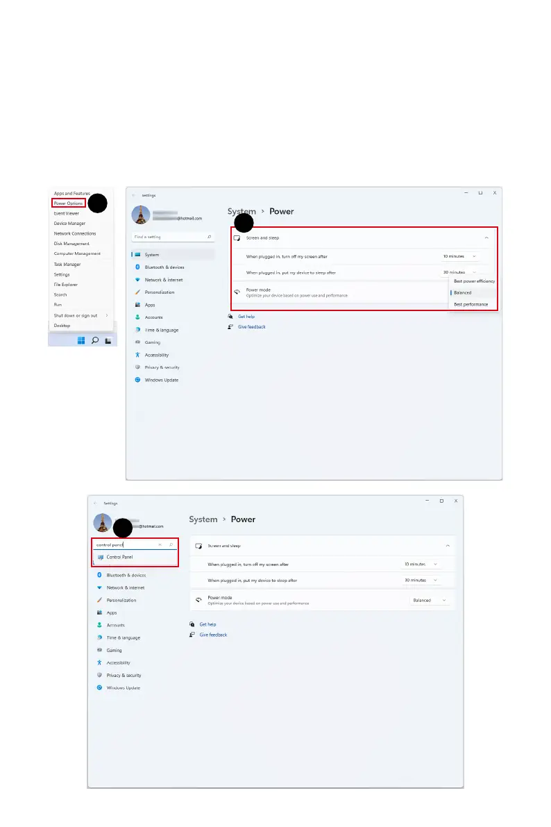
Task: Select Best performance power mode
Action: [471, 304]
